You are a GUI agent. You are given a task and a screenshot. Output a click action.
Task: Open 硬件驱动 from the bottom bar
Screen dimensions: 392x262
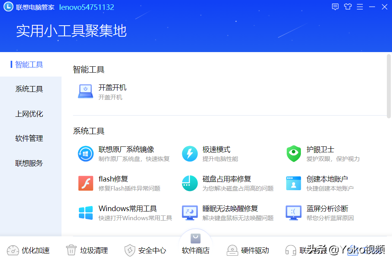[x=248, y=250]
